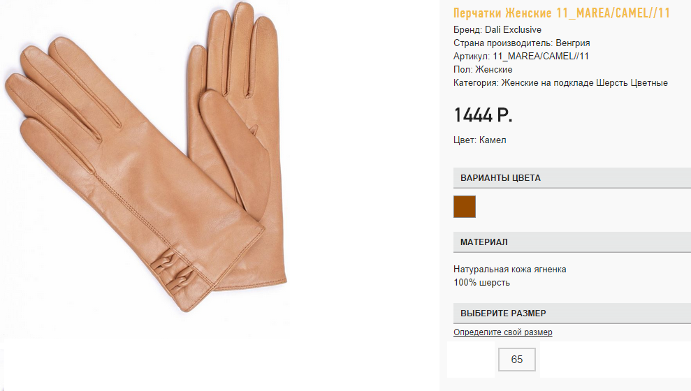Click the product title 'Перчатки Женские 11_MAREA/CAMEL//11'

click(562, 13)
